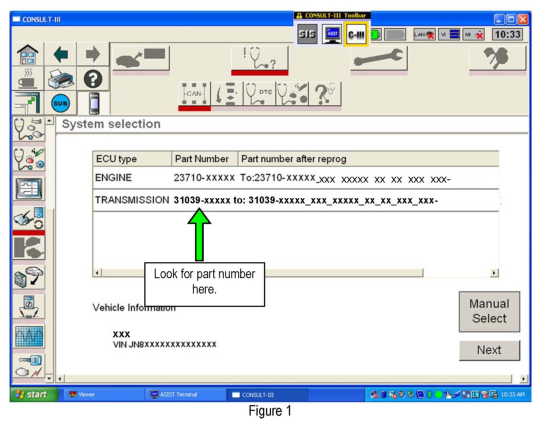537x428 pixels.
Task: Open the Windows start menu
Action: (33, 394)
